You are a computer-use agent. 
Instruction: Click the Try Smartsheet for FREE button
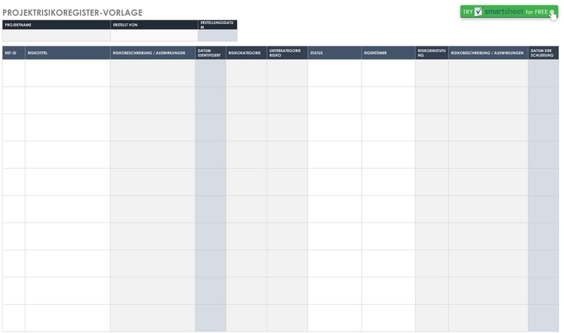[x=509, y=12]
